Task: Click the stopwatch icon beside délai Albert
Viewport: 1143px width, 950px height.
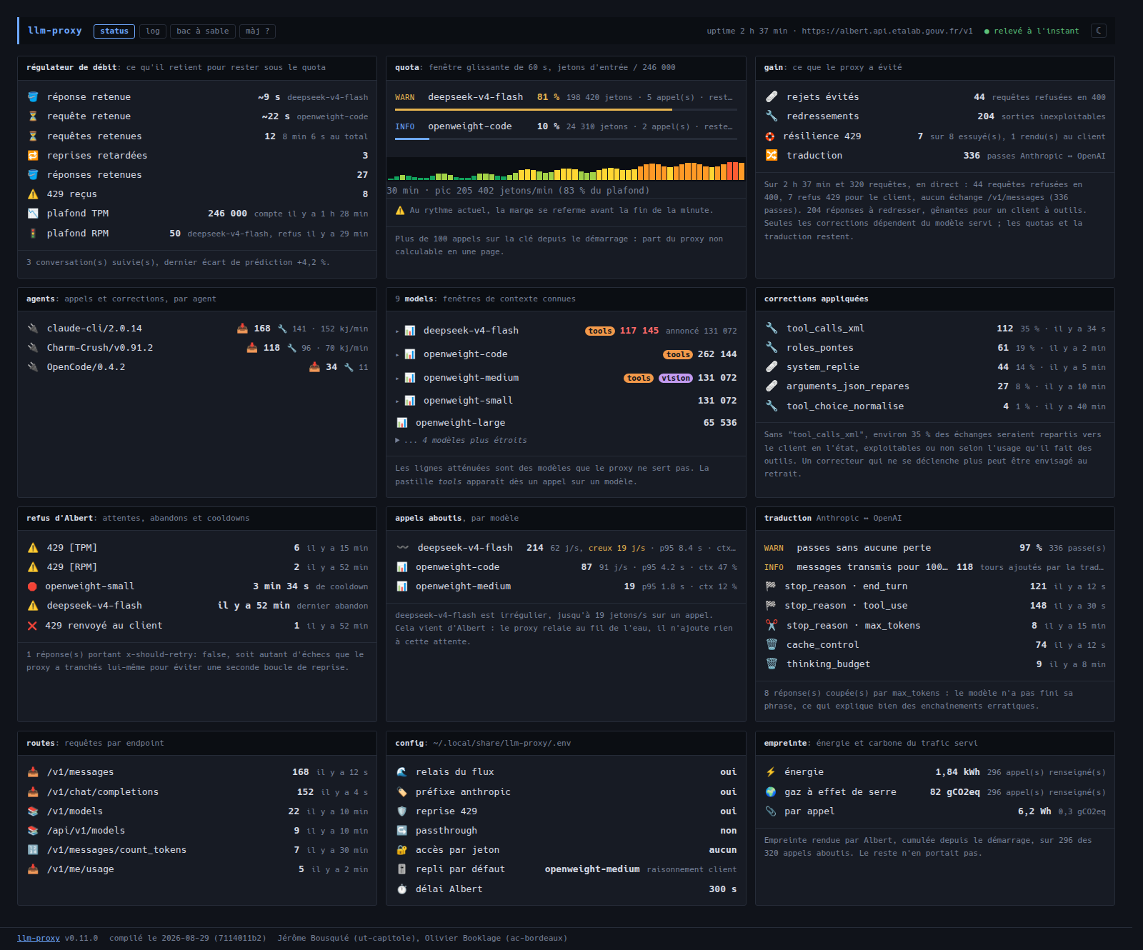Action: pyautogui.click(x=402, y=889)
